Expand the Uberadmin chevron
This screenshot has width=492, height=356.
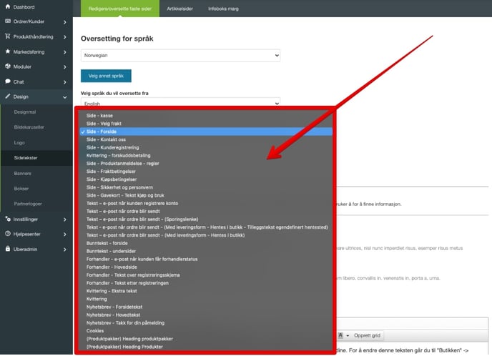pos(64,249)
